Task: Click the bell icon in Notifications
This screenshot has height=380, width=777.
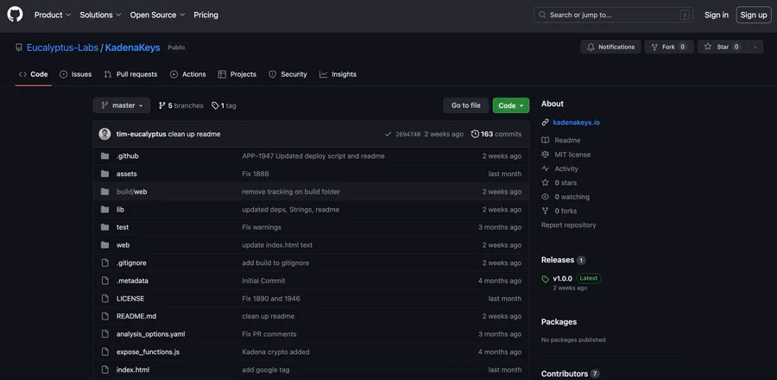Action: [x=591, y=47]
